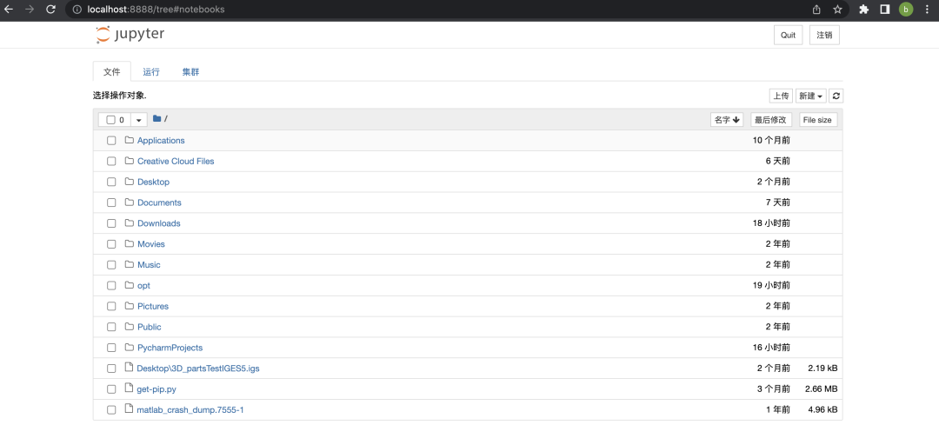Switch to the 集群 tab
939x425 pixels.
pos(191,72)
